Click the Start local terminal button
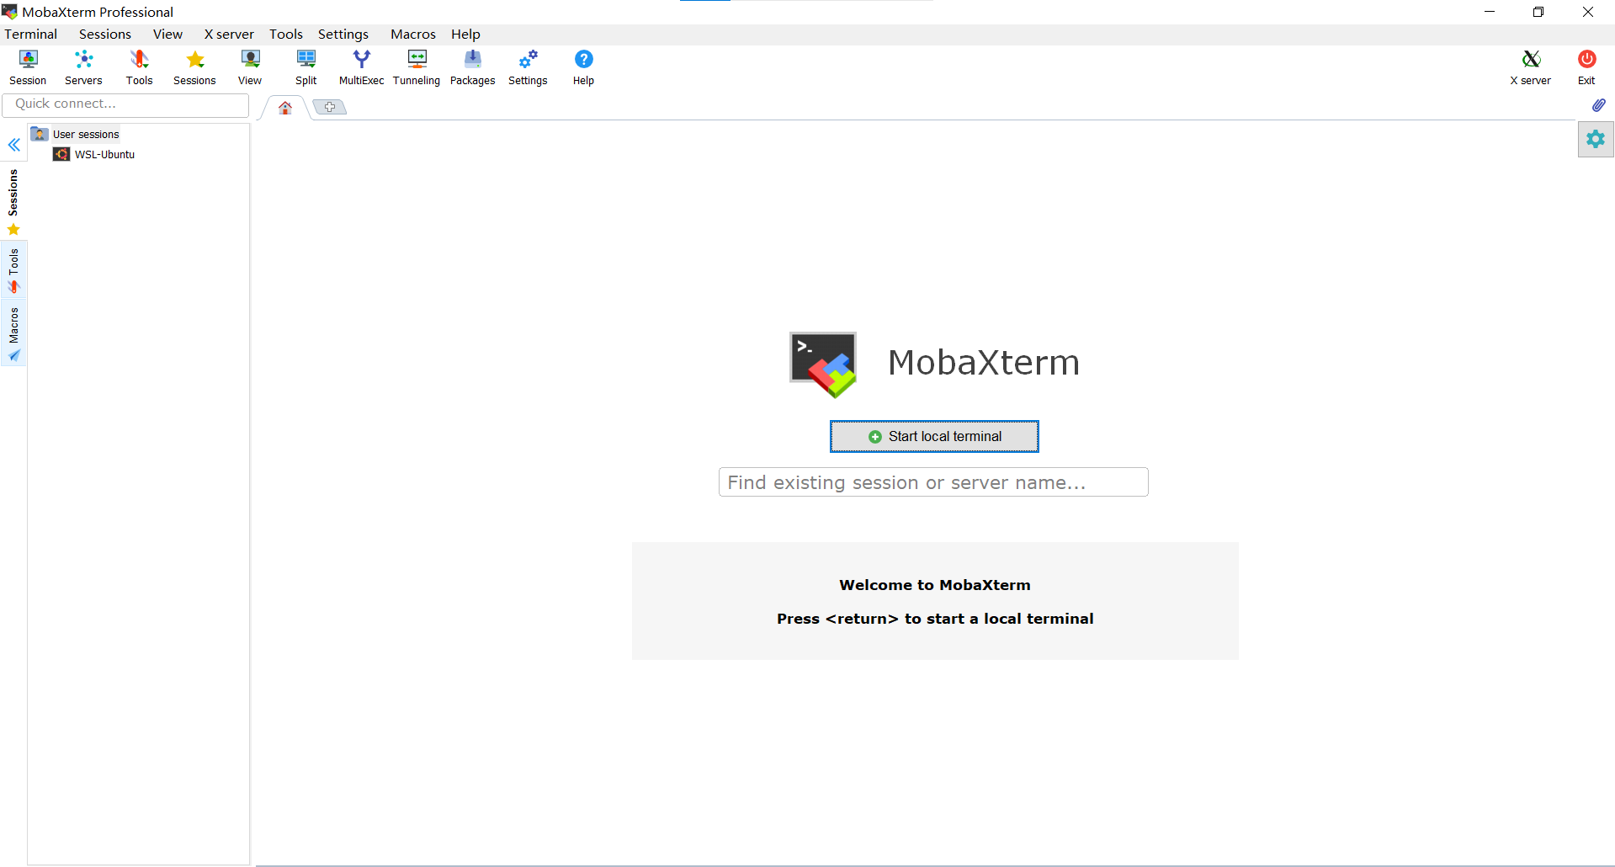The height and width of the screenshot is (867, 1615). (934, 437)
